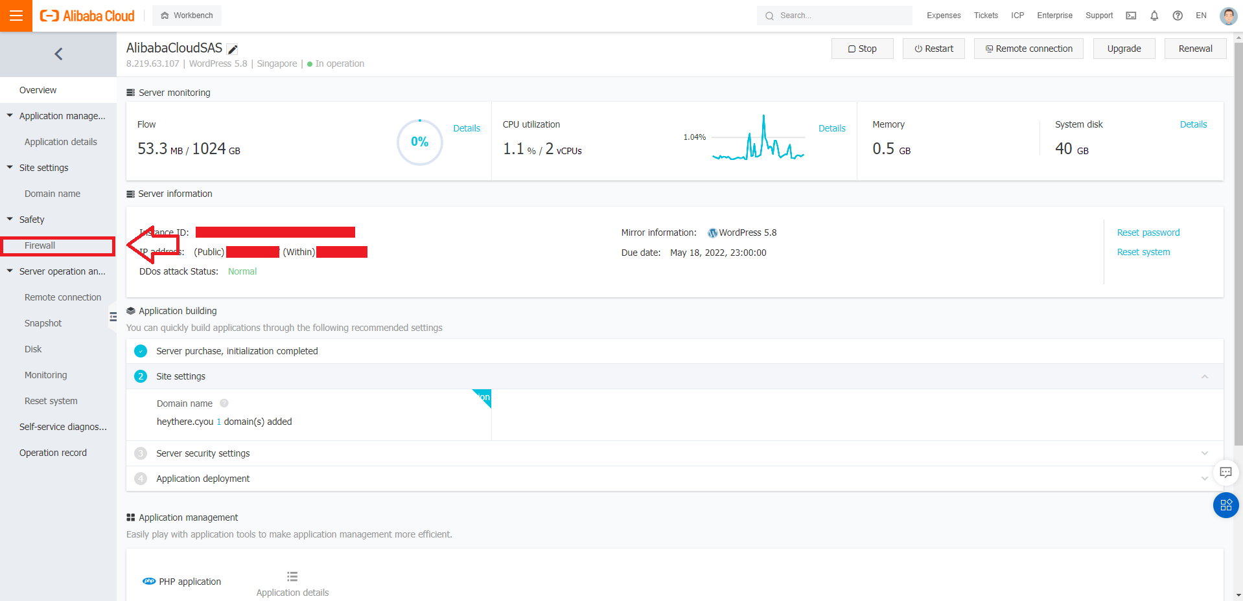Click PHP application icon

click(149, 582)
